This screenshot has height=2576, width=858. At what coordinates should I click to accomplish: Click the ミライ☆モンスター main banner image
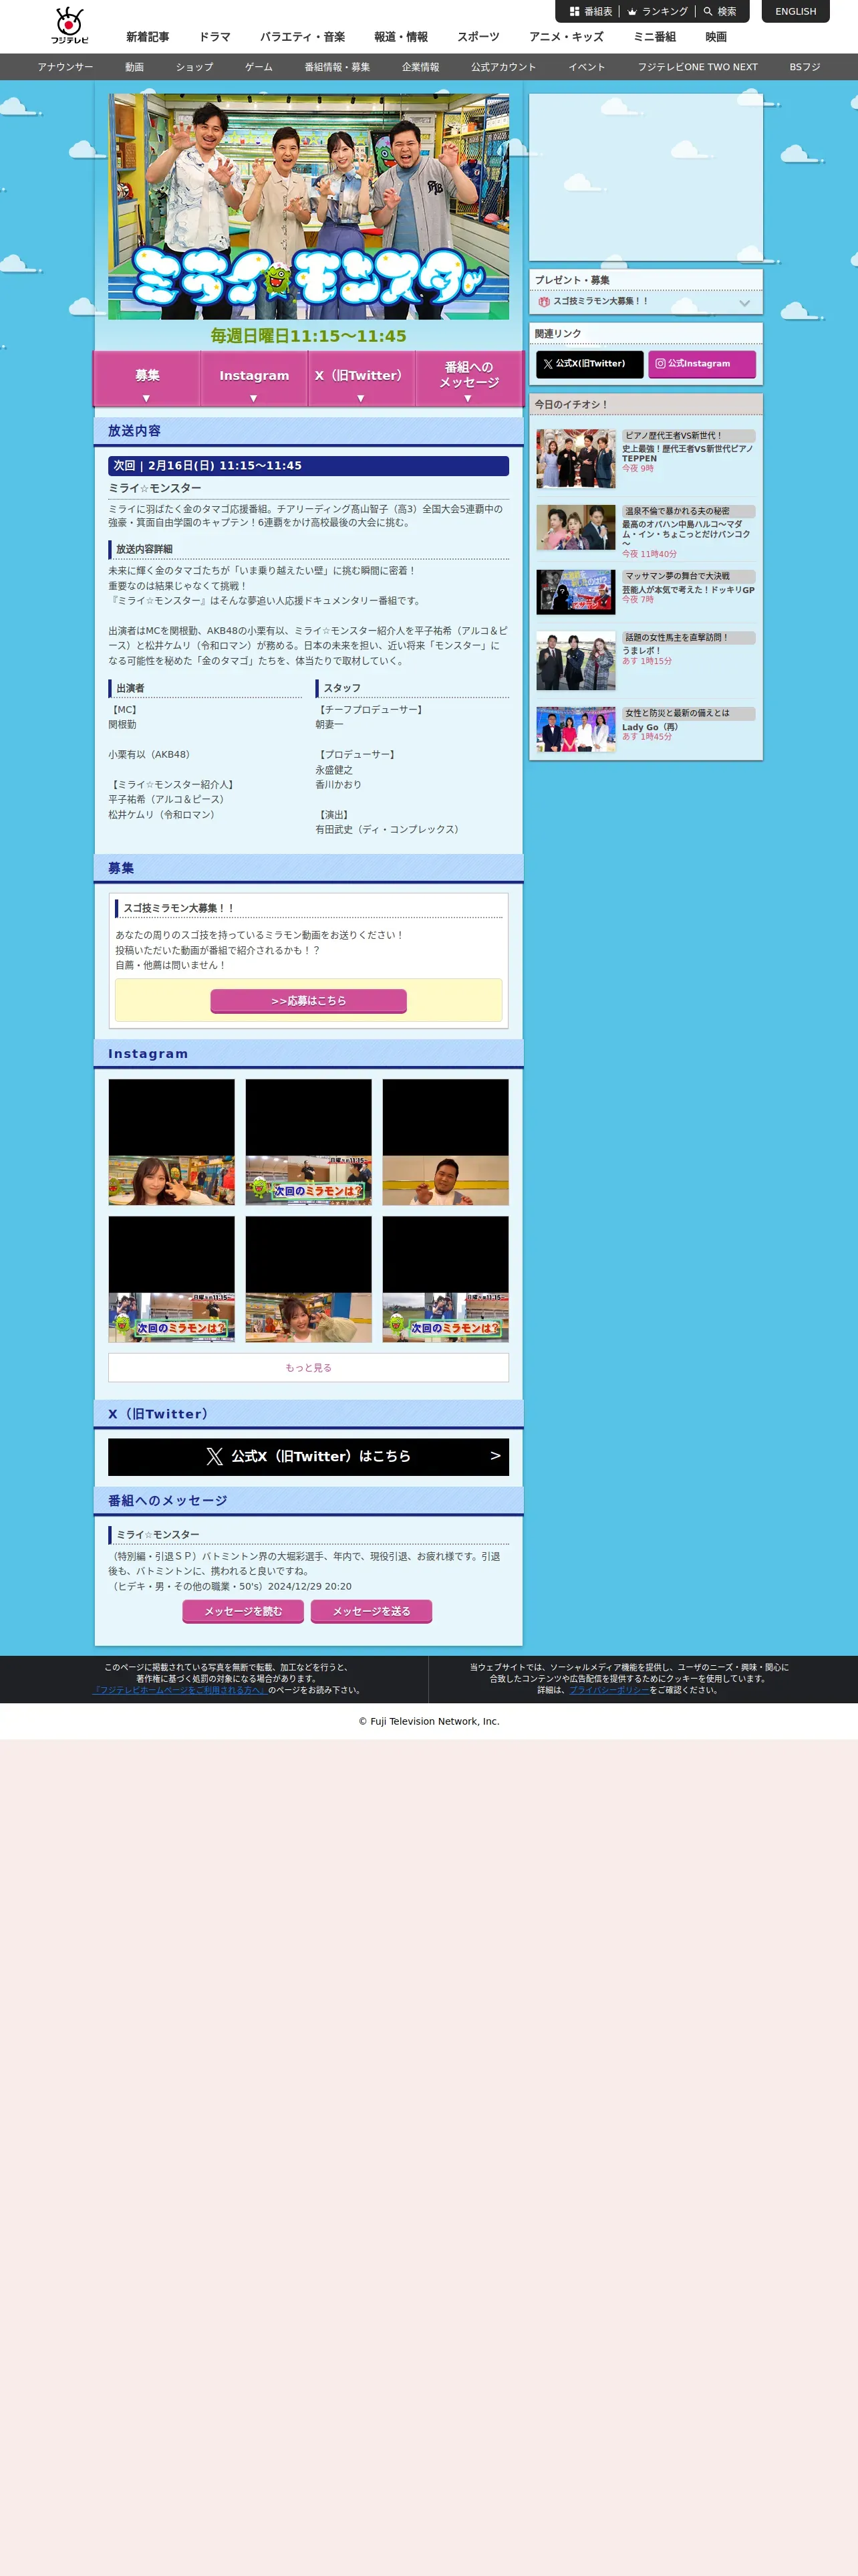coord(309,207)
